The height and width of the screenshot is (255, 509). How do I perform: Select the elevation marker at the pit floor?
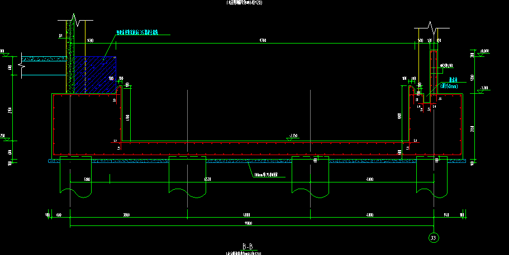293,137
